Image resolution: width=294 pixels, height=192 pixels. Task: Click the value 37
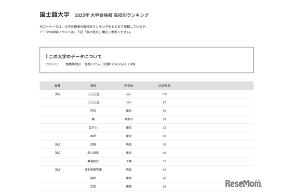click(x=164, y=103)
